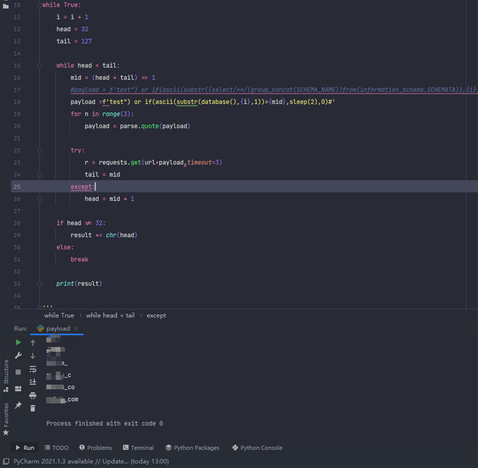
Task: Click fold marker on line 33
Action: pyautogui.click(x=39, y=284)
